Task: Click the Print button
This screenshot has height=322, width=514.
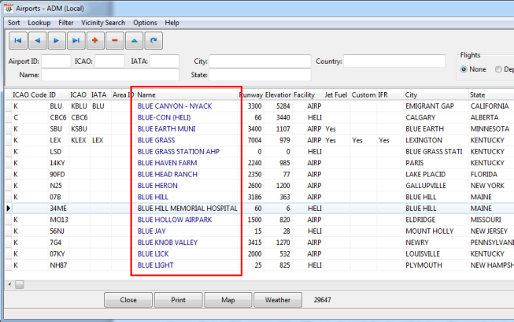Action: (x=179, y=300)
